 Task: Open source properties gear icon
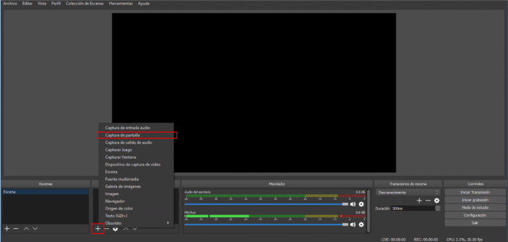coord(115,229)
